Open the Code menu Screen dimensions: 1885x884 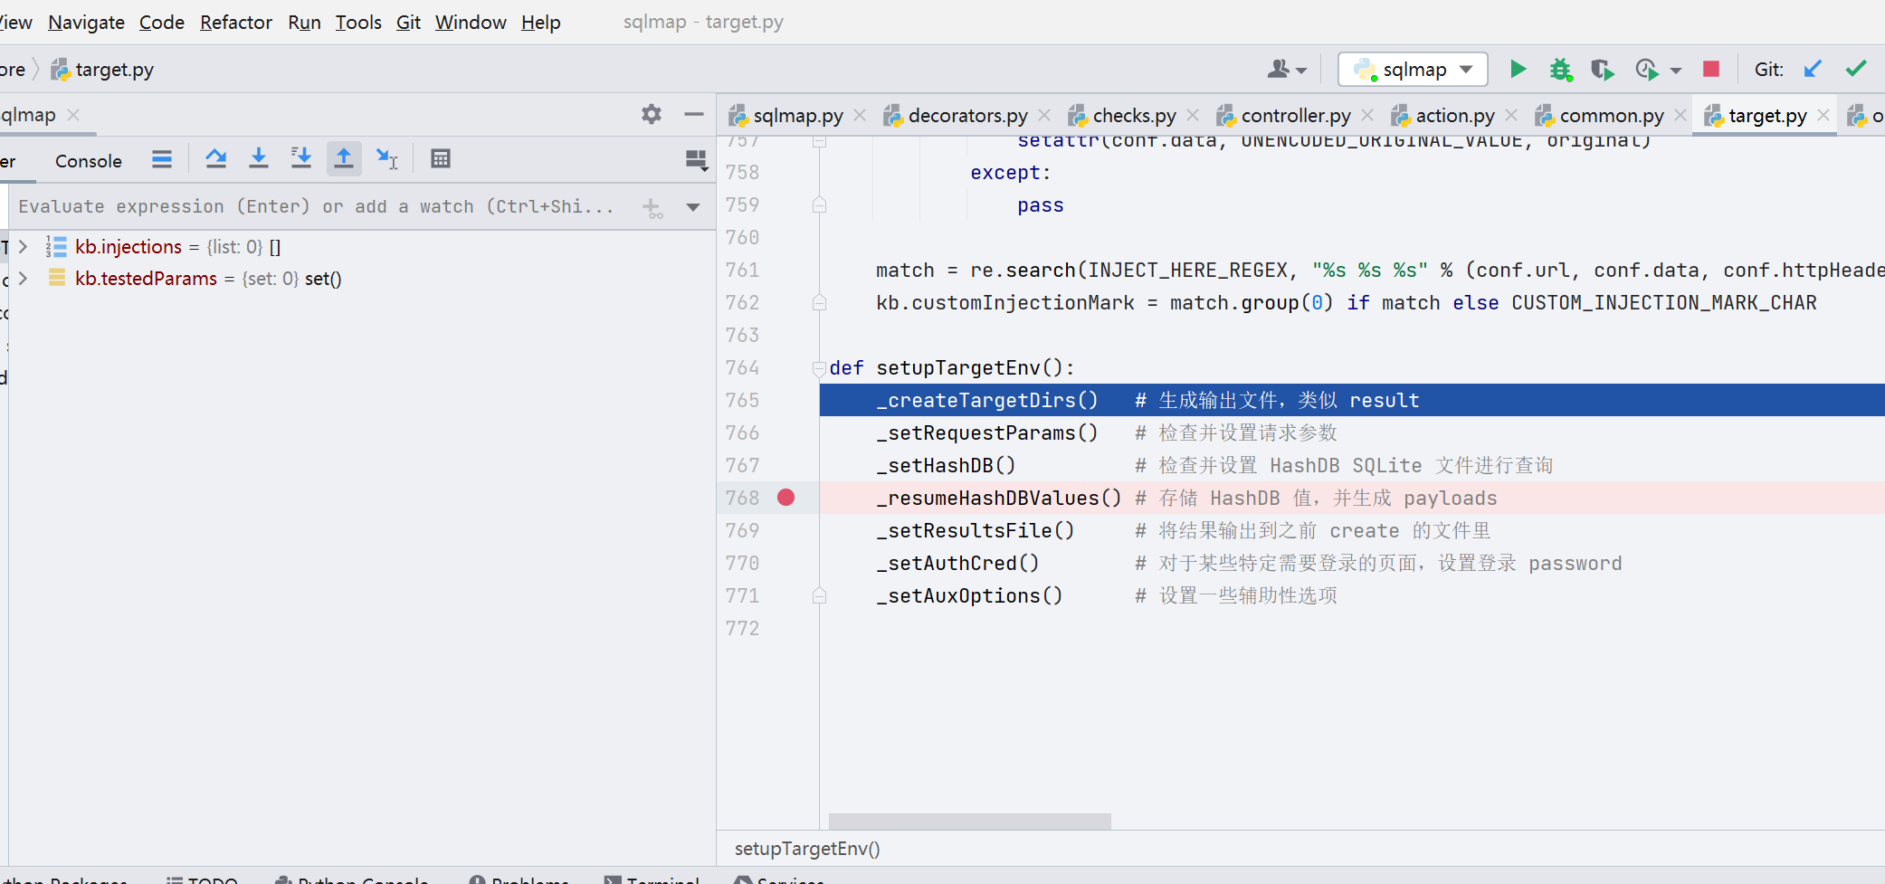click(x=162, y=22)
